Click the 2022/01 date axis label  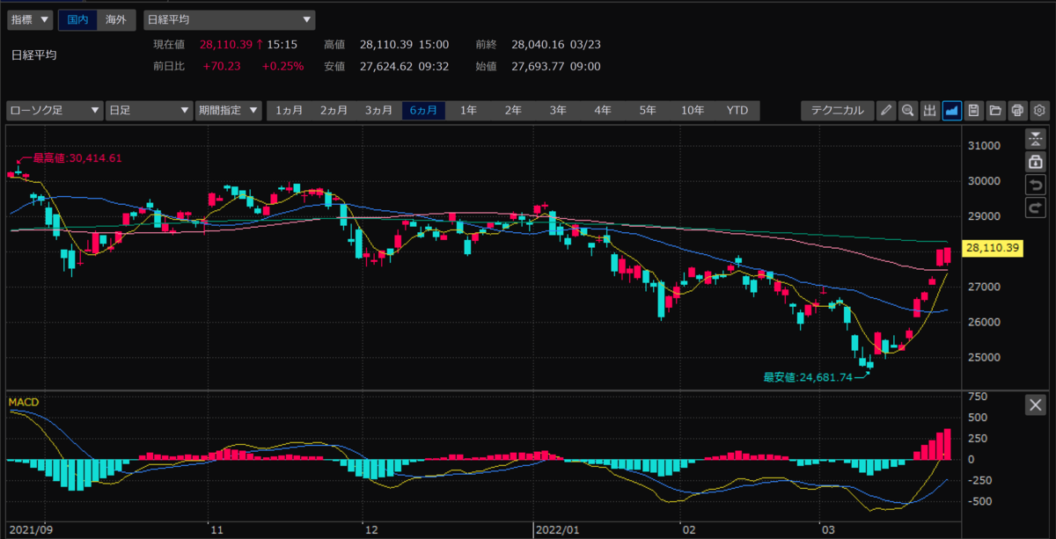[x=558, y=530]
